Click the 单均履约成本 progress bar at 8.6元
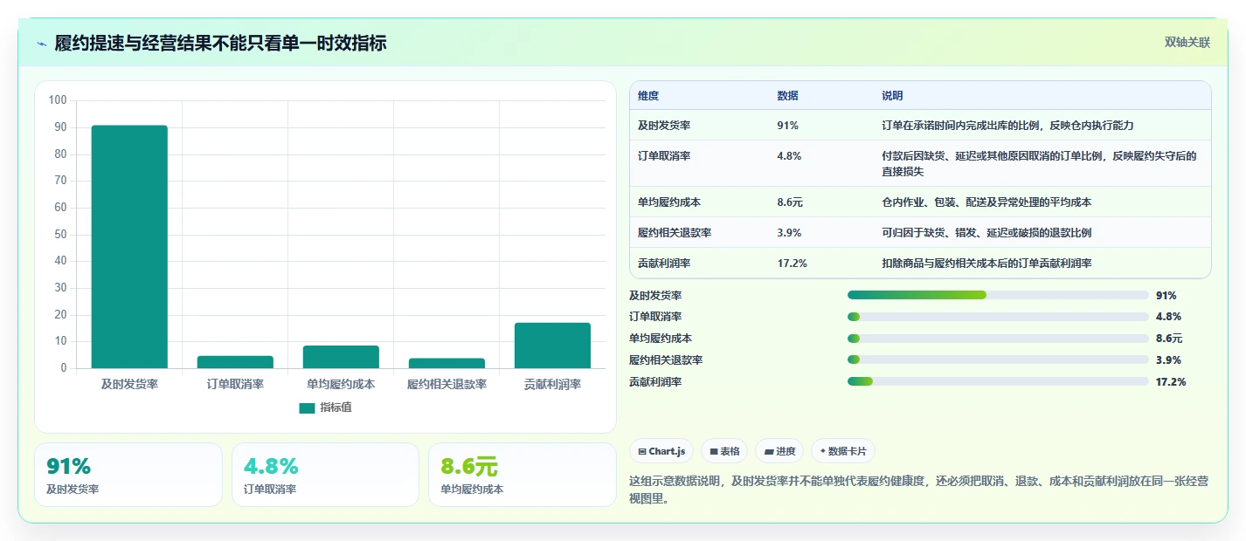This screenshot has height=541, width=1246. click(x=998, y=338)
